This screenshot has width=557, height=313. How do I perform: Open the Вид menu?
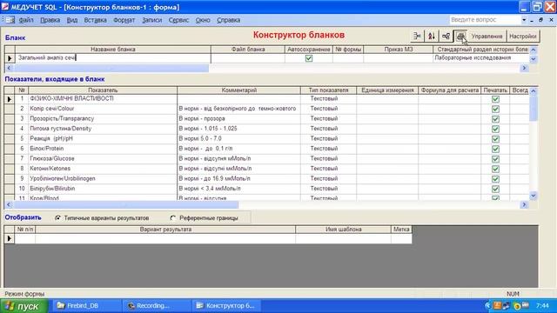[72, 20]
